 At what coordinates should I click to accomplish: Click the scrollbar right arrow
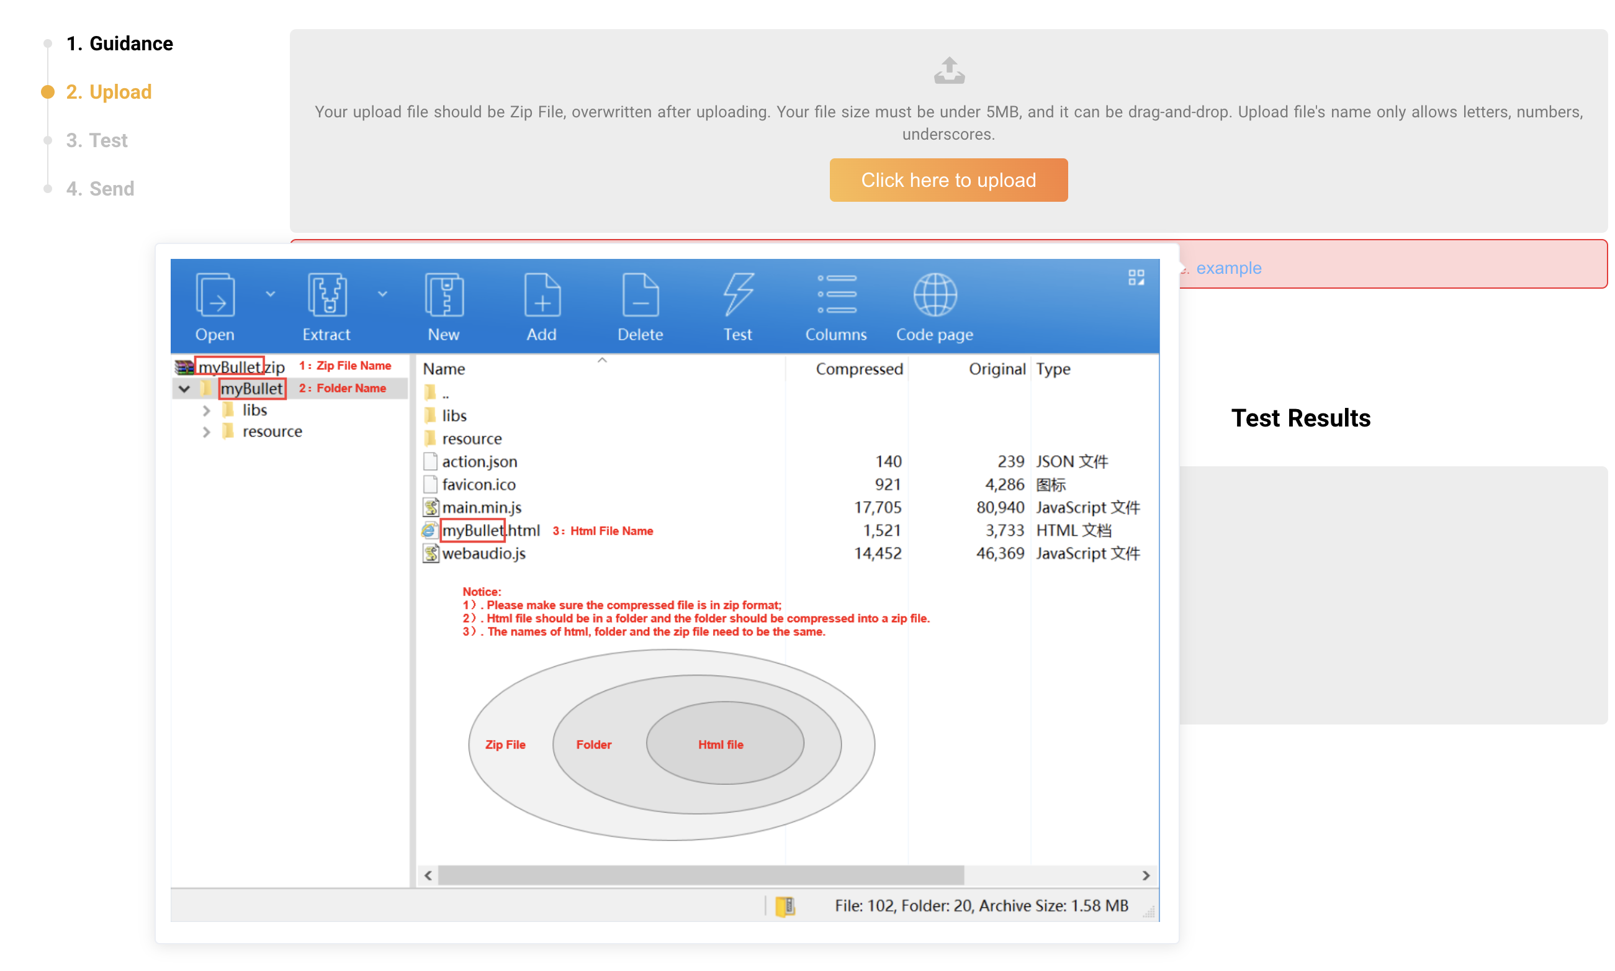pyautogui.click(x=1145, y=875)
